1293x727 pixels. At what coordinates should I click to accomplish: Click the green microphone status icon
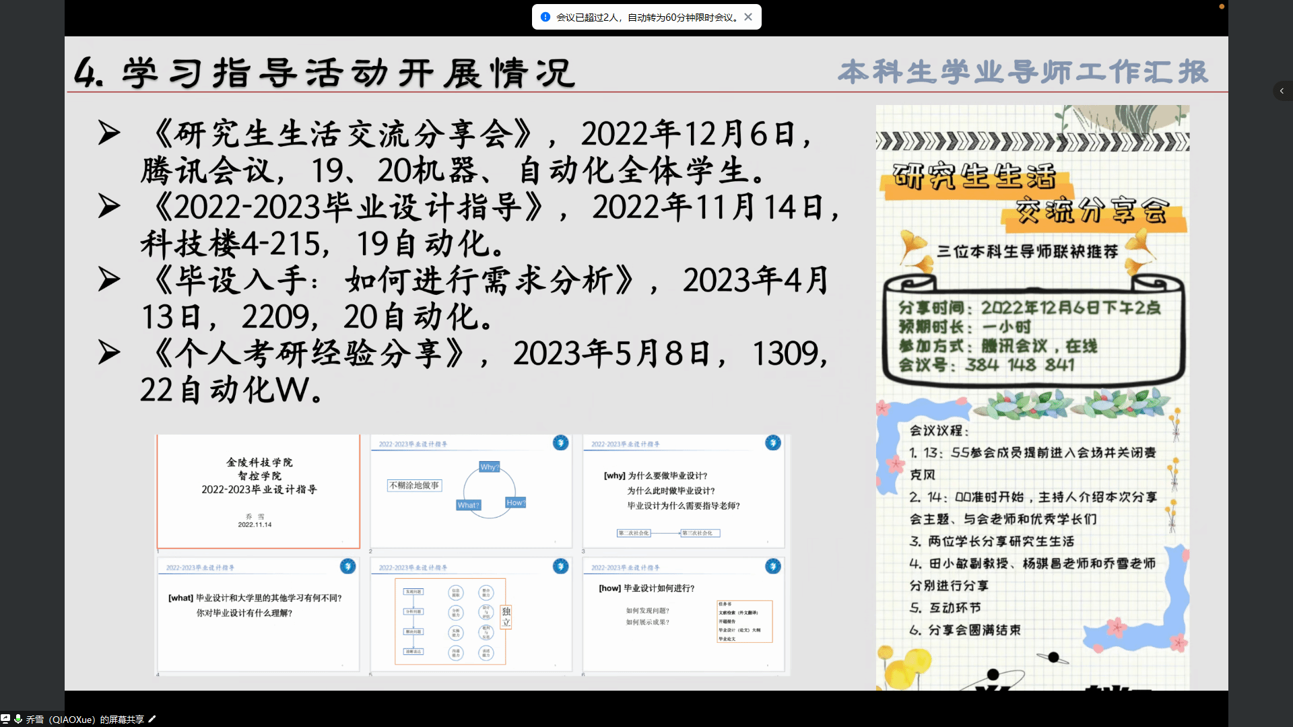click(18, 719)
